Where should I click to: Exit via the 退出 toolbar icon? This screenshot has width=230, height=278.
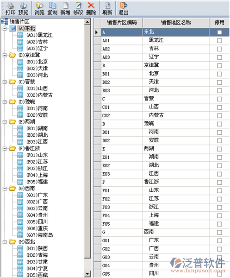point(124,6)
